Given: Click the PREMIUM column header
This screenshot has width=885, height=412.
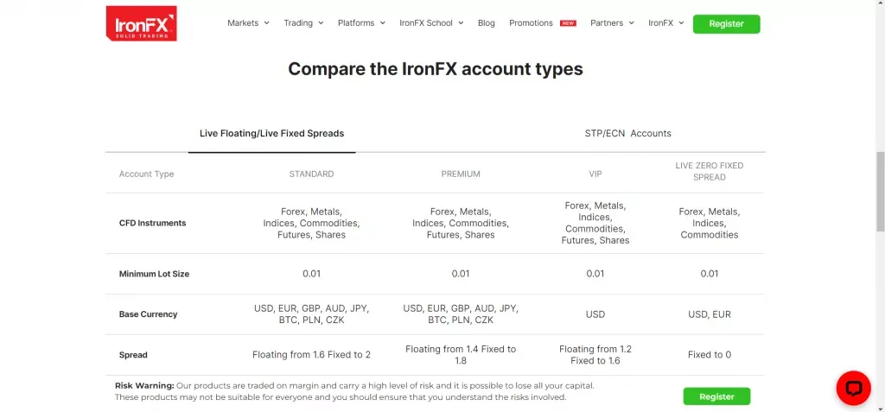Looking at the screenshot, I should pos(461,174).
